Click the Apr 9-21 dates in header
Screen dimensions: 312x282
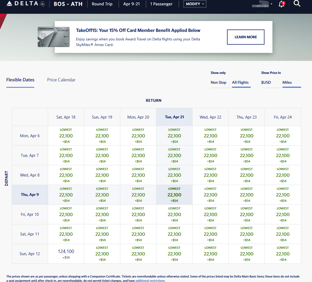(131, 4)
